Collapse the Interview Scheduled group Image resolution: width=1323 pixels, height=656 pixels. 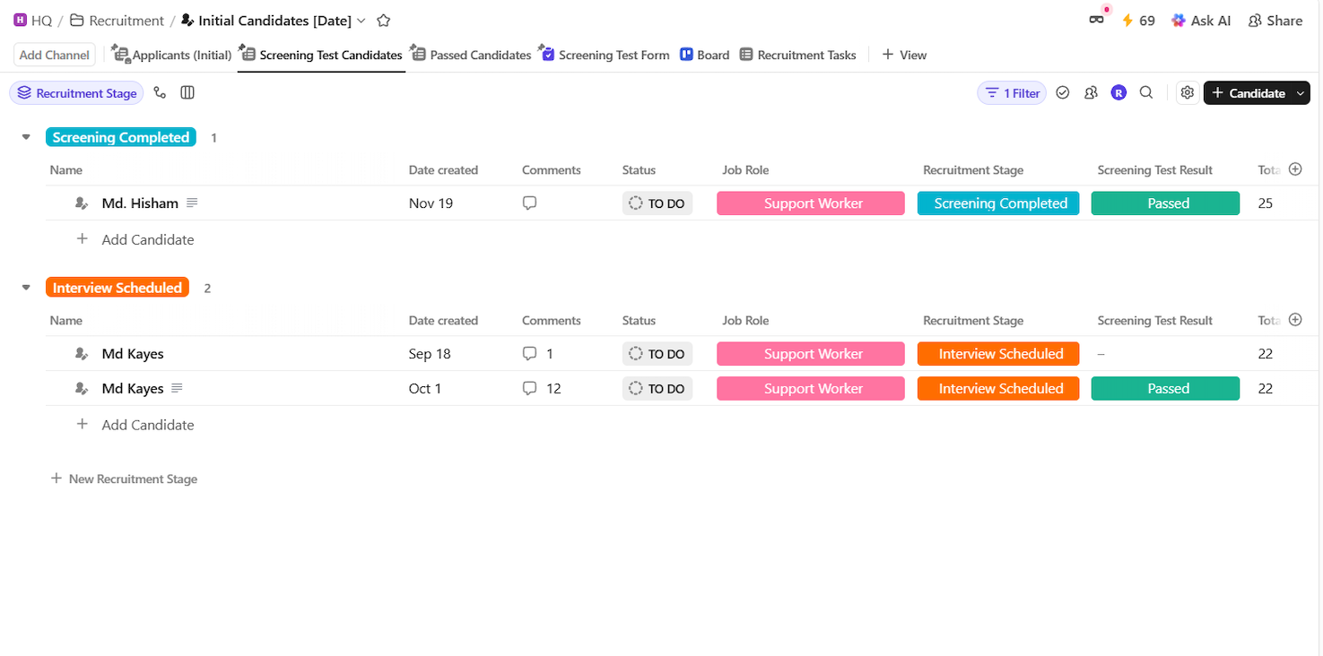click(26, 288)
